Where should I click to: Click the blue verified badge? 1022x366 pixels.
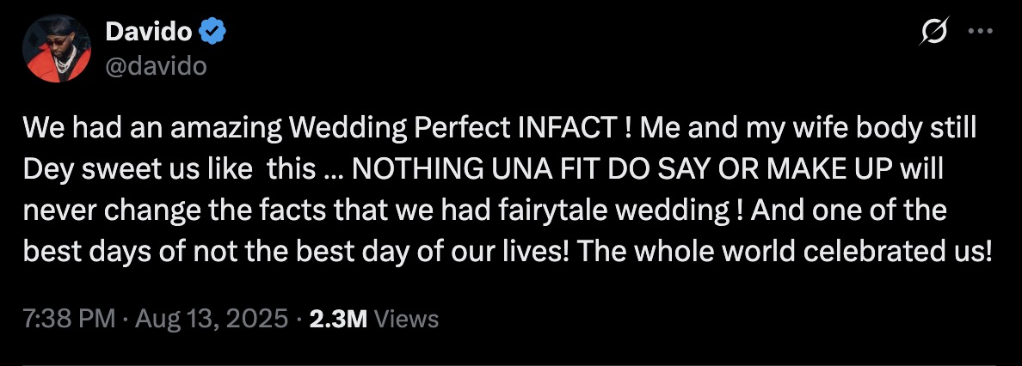pos(213,34)
